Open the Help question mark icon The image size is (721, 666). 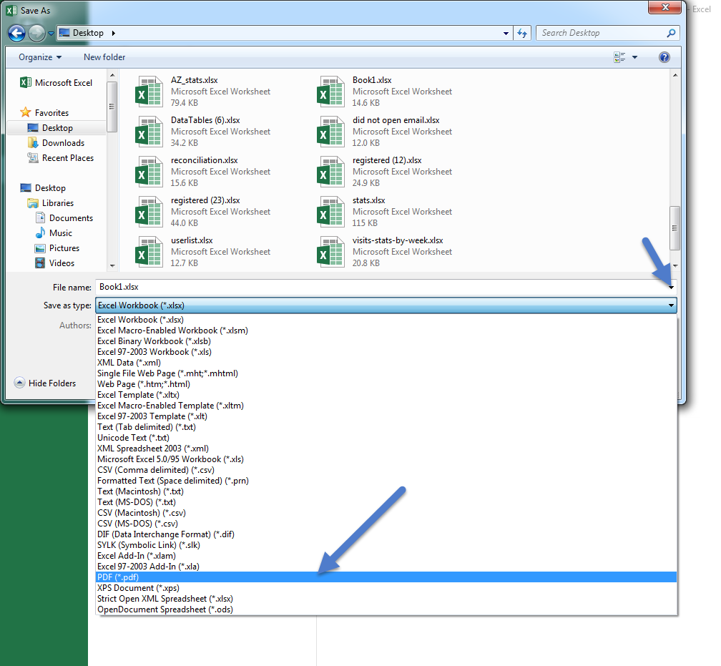(x=664, y=57)
